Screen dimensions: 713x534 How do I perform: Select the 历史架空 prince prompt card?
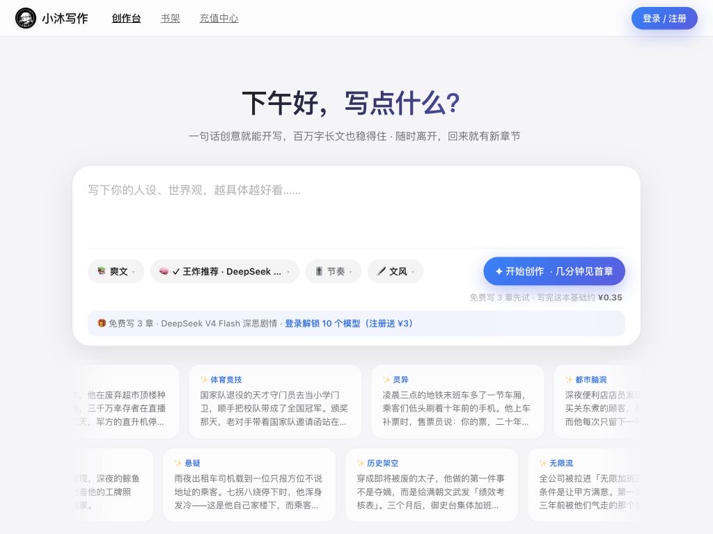click(x=432, y=485)
